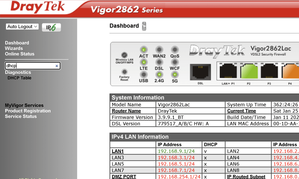The height and width of the screenshot is (179, 299).
Task: Select DSL version 779517_A/B/C HW: A
Action: coord(183,124)
